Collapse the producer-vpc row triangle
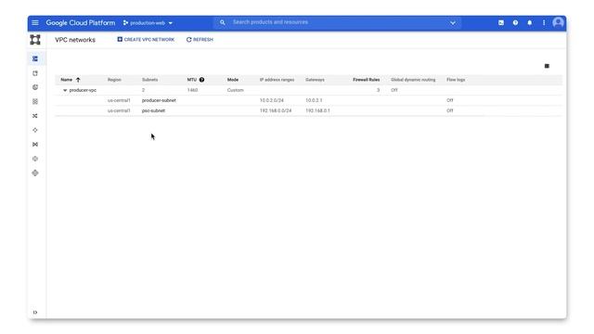This screenshot has height=334, width=594. point(65,90)
